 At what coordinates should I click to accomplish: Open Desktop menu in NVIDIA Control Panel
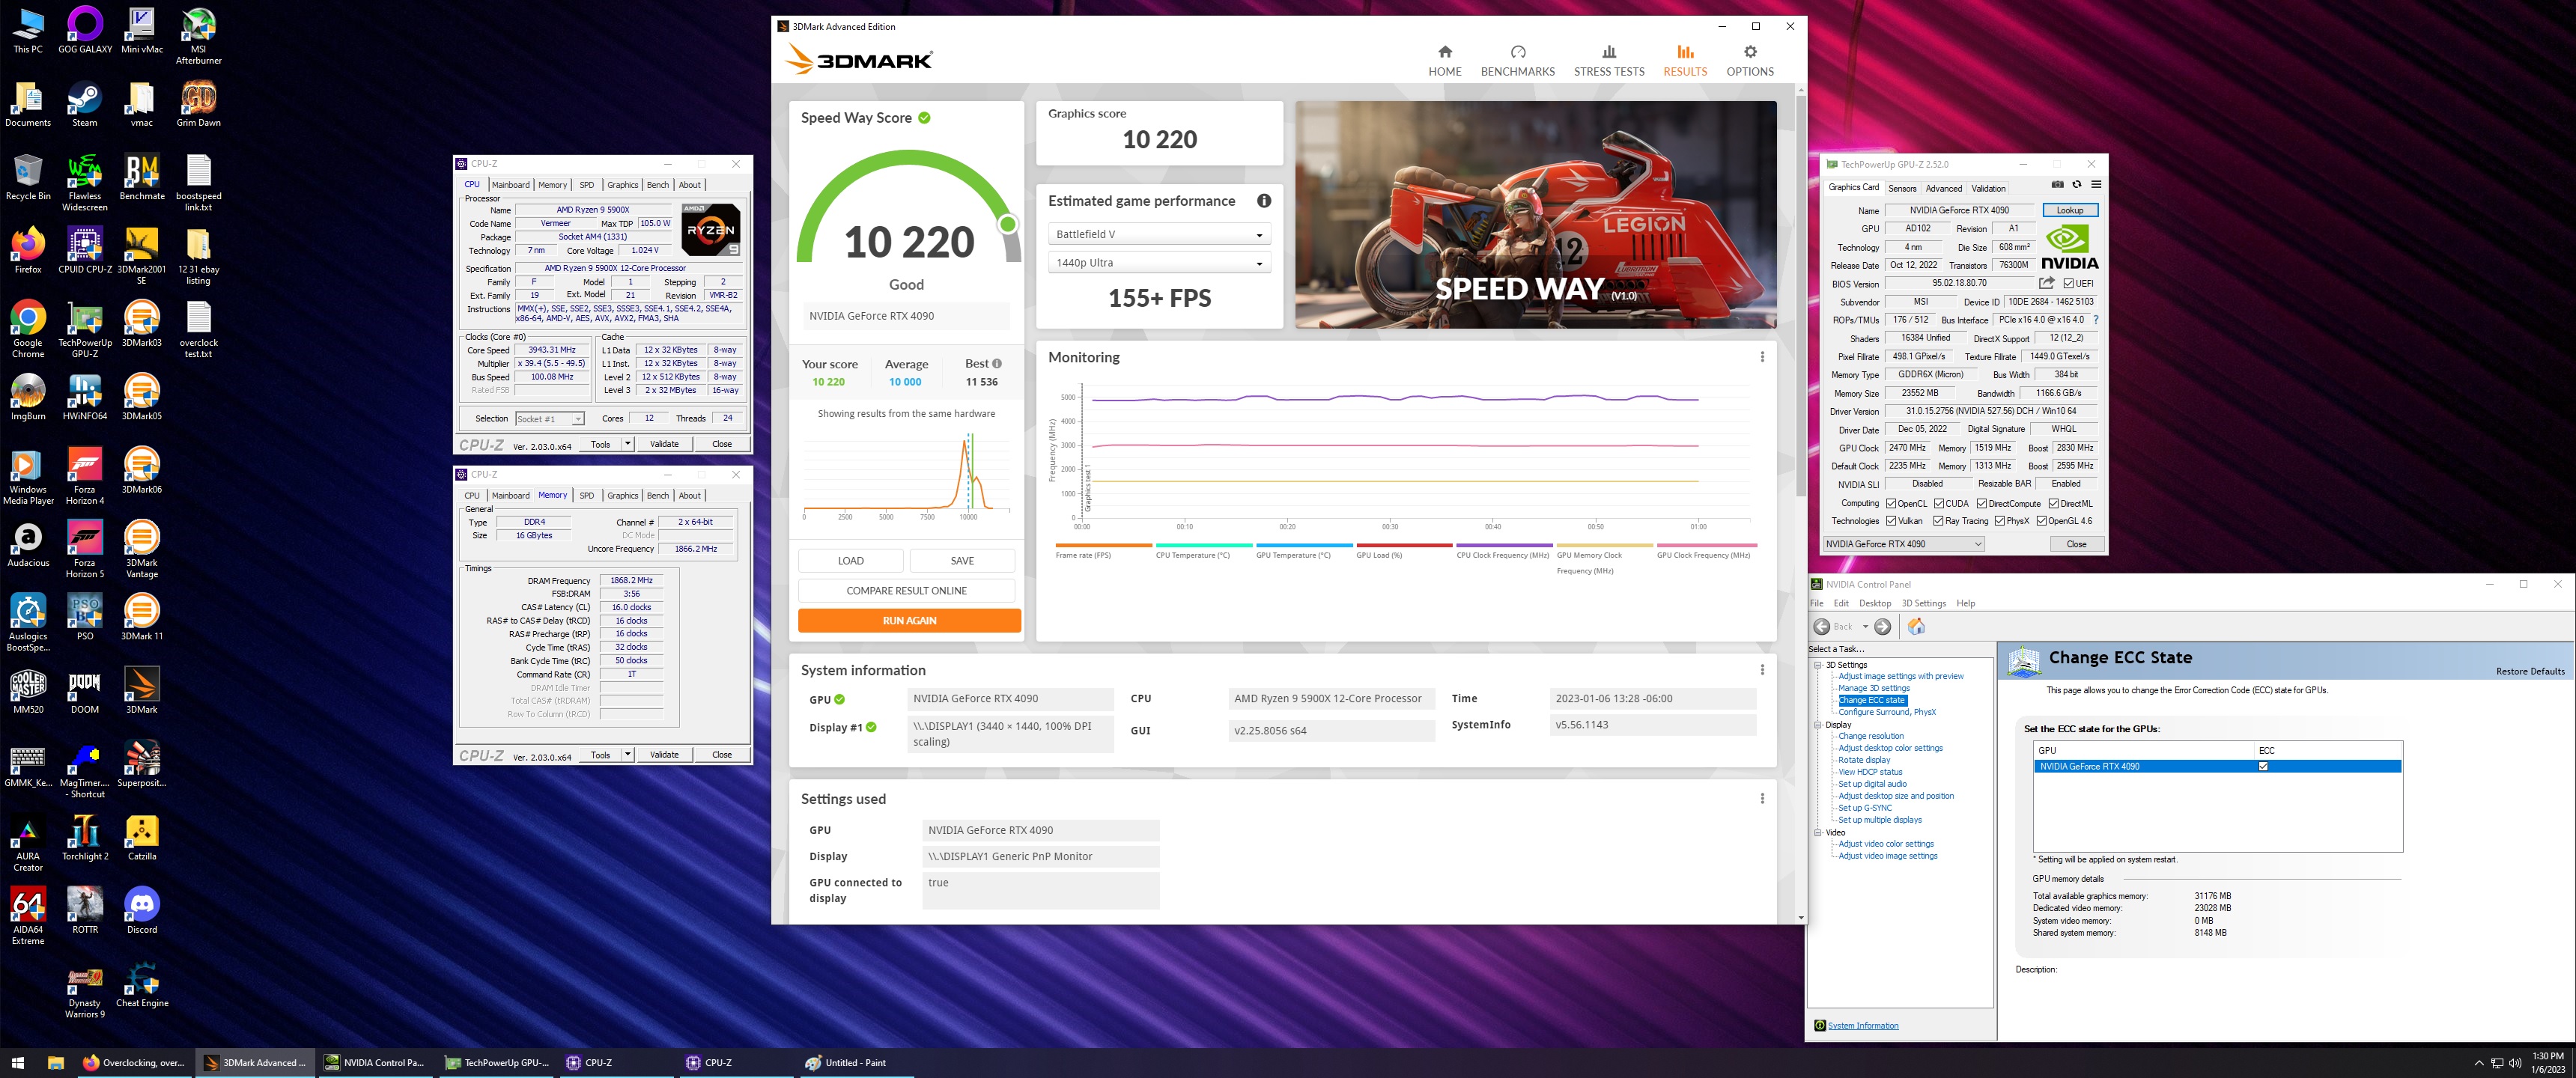coord(1875,603)
